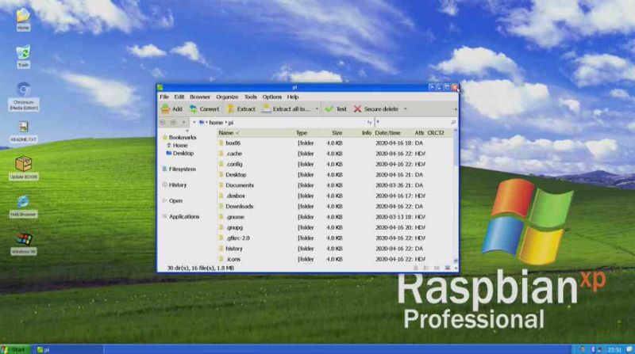
Task: Click the search magnifier icon
Action: click(453, 123)
